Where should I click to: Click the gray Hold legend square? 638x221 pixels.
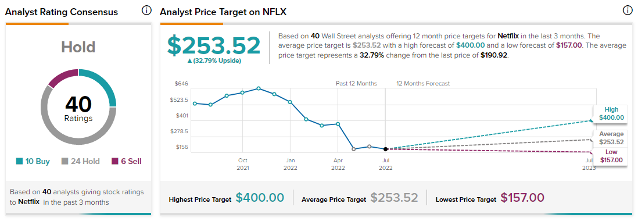point(64,162)
